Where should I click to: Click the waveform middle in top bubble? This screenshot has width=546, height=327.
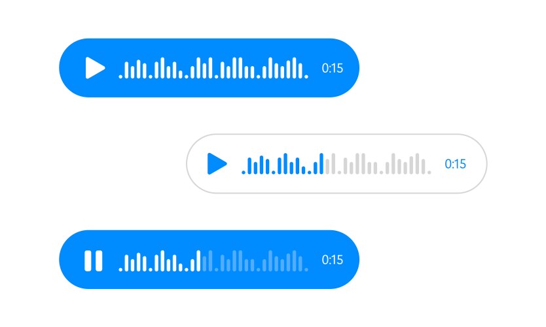click(213, 68)
